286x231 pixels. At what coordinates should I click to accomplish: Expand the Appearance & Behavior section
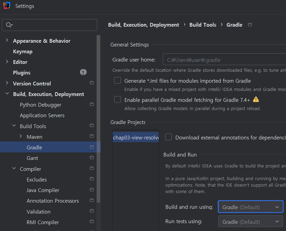(7, 41)
